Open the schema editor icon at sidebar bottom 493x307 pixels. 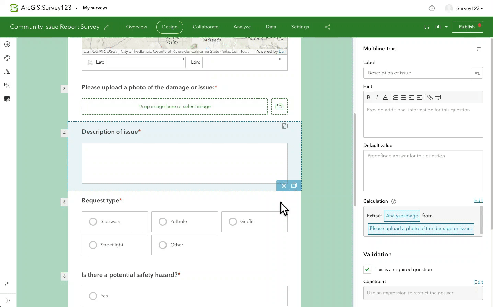pos(7,99)
